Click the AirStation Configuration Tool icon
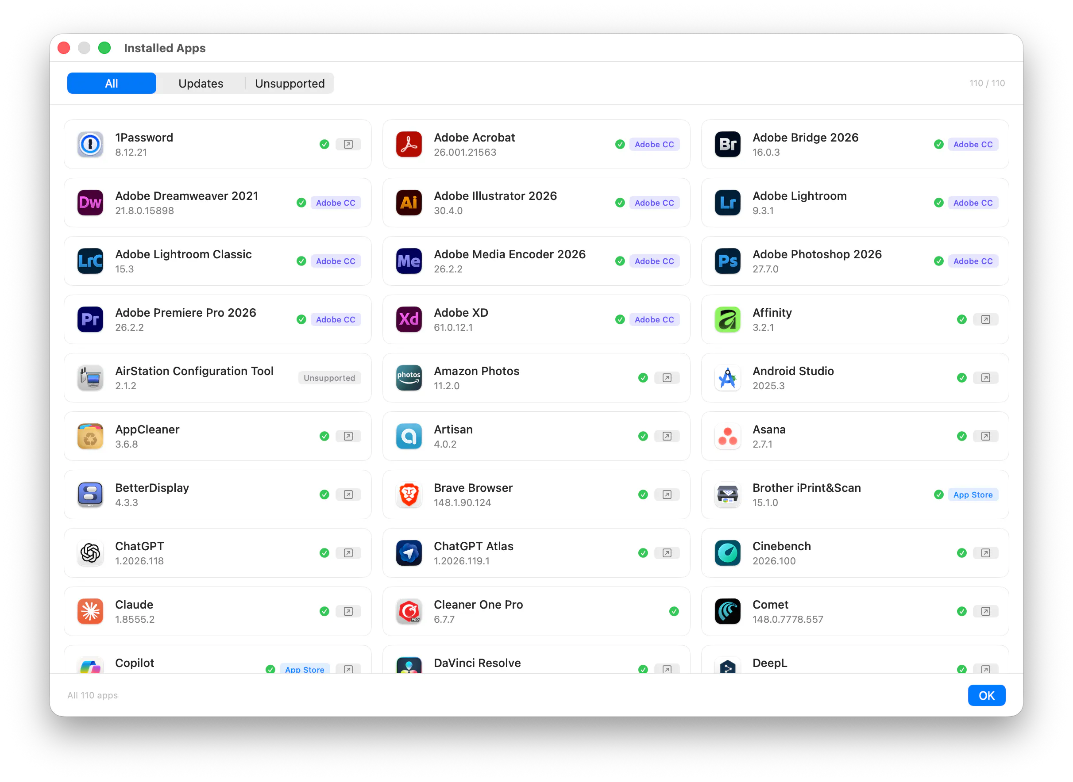1073x782 pixels. point(90,378)
